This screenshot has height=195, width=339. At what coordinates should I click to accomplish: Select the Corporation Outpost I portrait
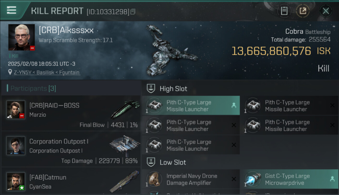pyautogui.click(x=16, y=146)
